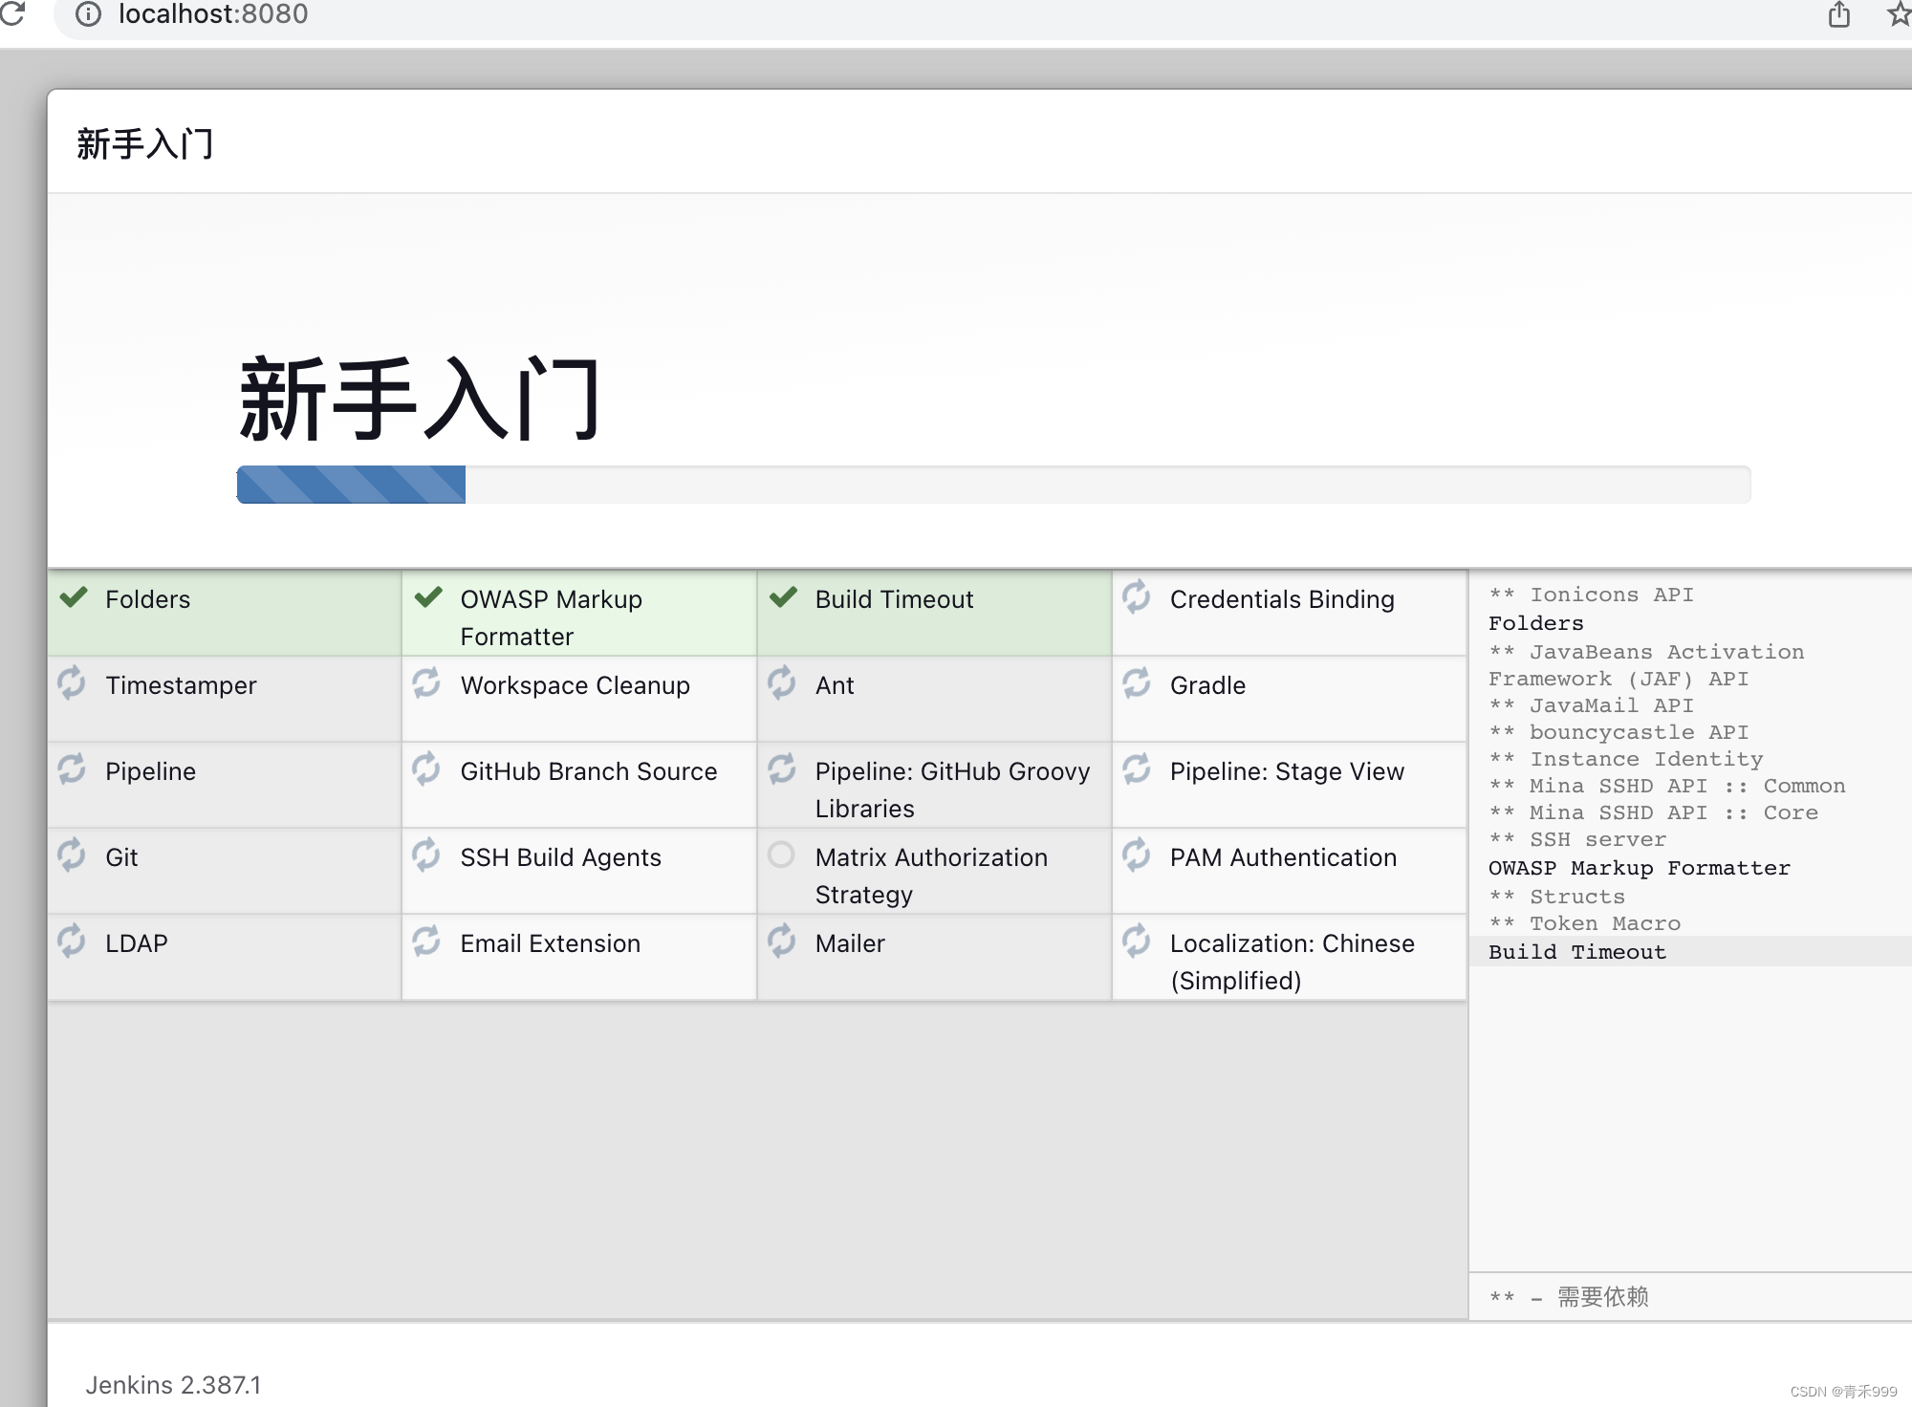Select the Folders plugin label
The image size is (1912, 1407).
[148, 599]
